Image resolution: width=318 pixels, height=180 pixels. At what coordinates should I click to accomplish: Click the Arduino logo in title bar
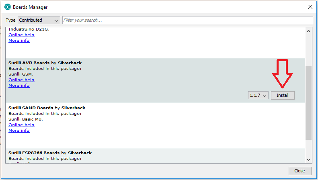coord(8,7)
